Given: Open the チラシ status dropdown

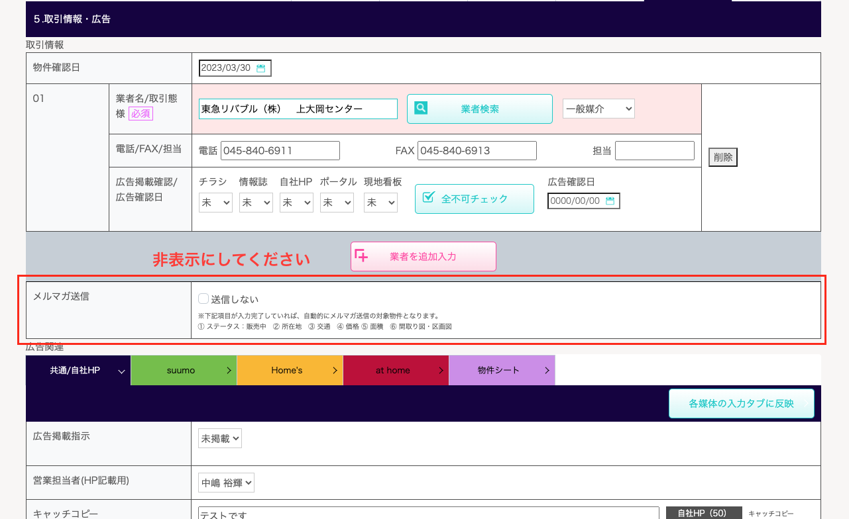Looking at the screenshot, I should tap(215, 203).
